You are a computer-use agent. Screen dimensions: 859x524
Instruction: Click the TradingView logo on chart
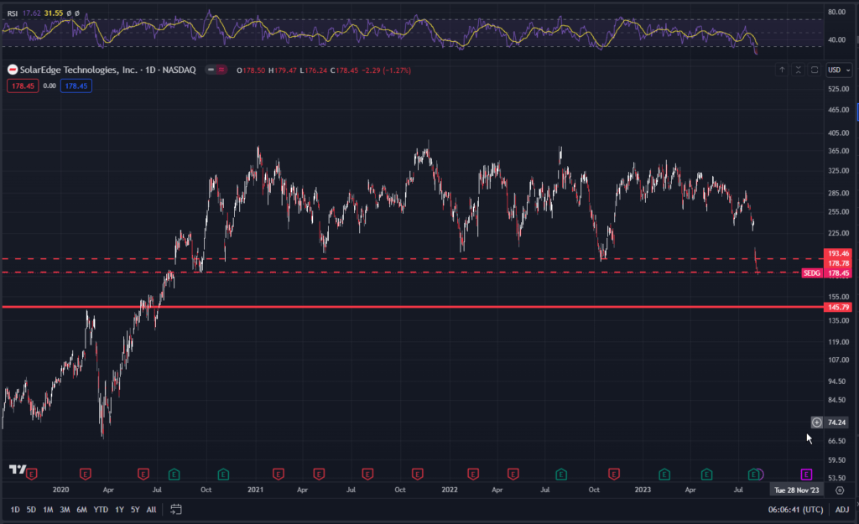[18, 470]
